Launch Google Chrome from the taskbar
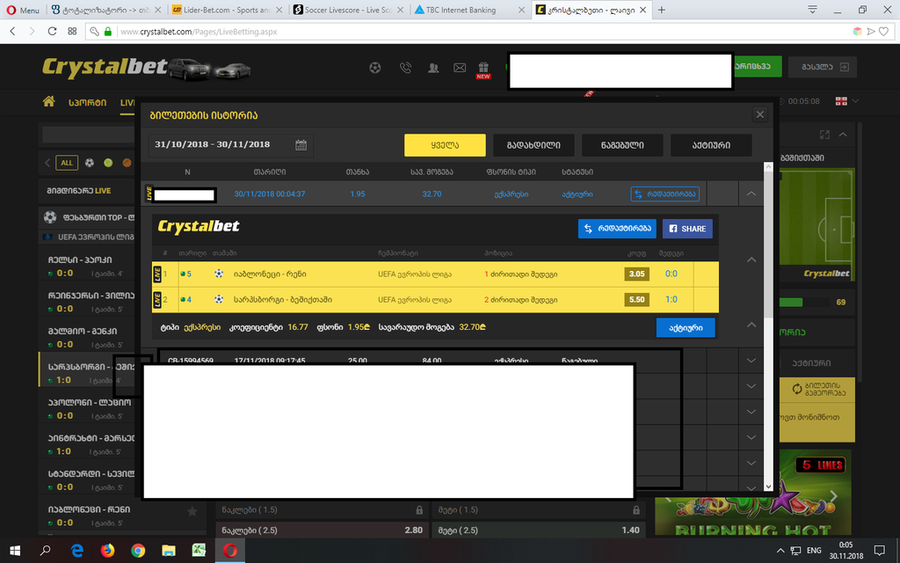The width and height of the screenshot is (900, 563). 138,551
